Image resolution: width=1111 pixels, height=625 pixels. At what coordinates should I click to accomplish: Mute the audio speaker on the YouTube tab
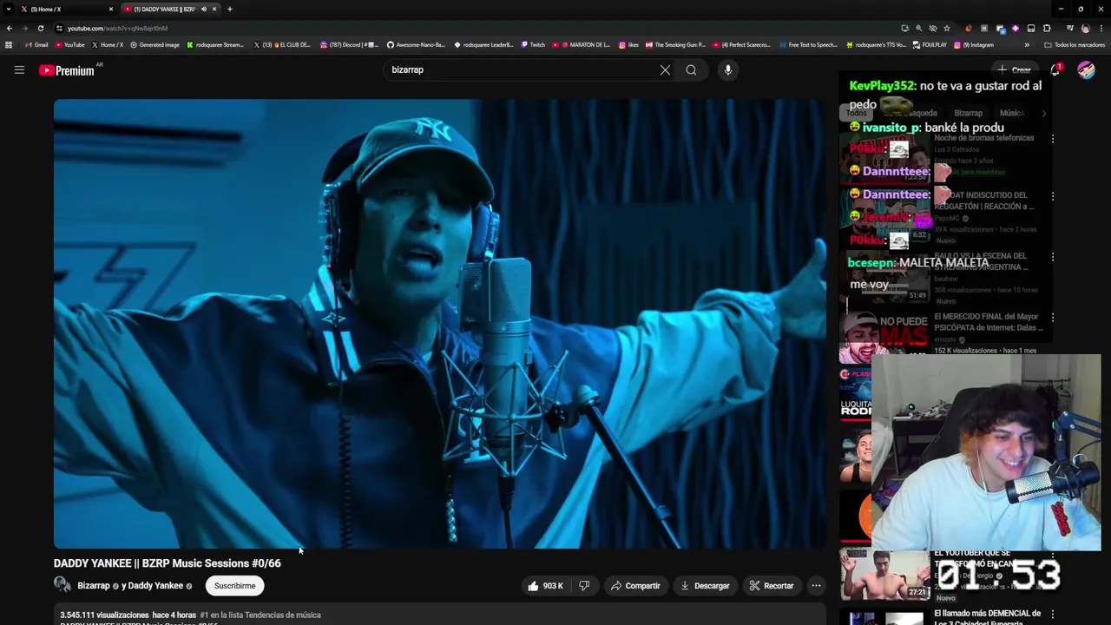tap(204, 9)
